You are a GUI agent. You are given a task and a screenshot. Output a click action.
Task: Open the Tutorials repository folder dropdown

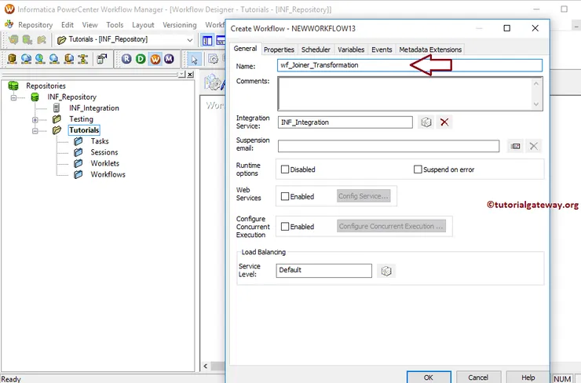click(x=190, y=40)
